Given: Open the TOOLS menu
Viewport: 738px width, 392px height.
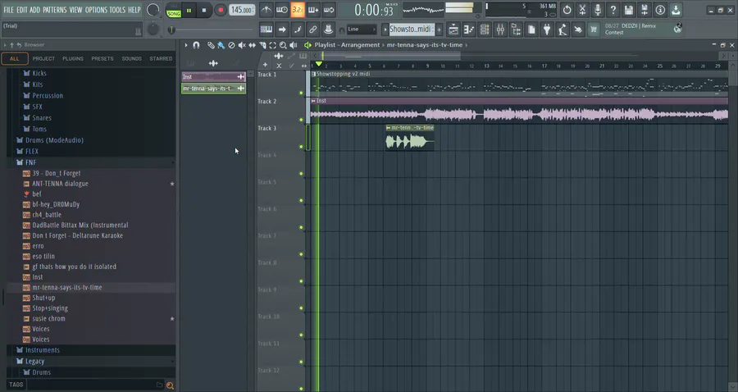Looking at the screenshot, I should [x=117, y=9].
